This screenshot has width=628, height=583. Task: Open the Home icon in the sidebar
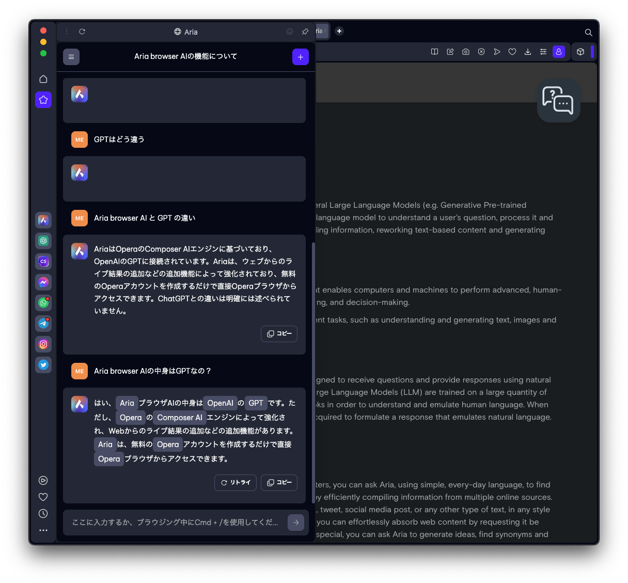[x=43, y=79]
